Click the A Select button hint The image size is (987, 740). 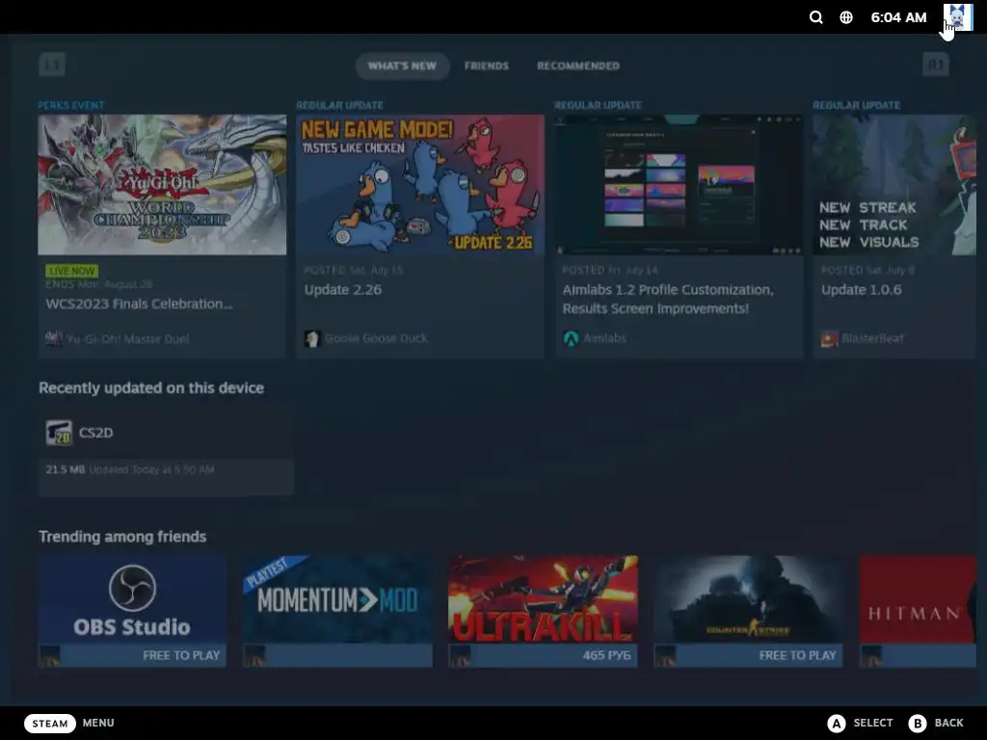click(x=861, y=723)
